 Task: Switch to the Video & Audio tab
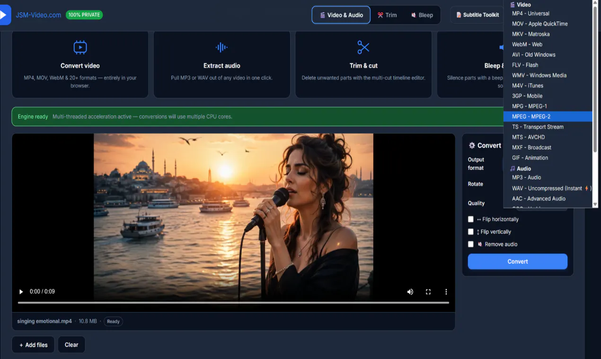pyautogui.click(x=341, y=15)
